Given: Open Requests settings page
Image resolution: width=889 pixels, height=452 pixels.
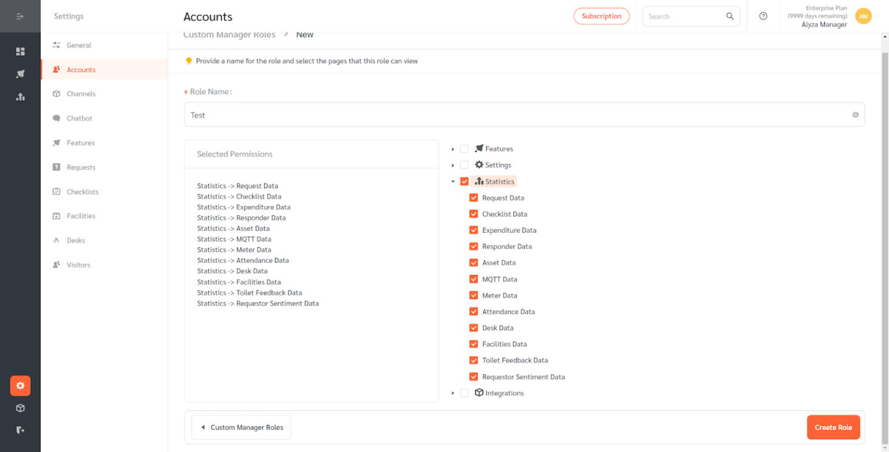Looking at the screenshot, I should tap(104, 167).
